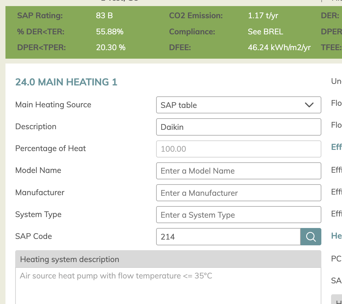342x304 pixels.
Task: Click the SAP Rating value 83 B
Action: (104, 16)
